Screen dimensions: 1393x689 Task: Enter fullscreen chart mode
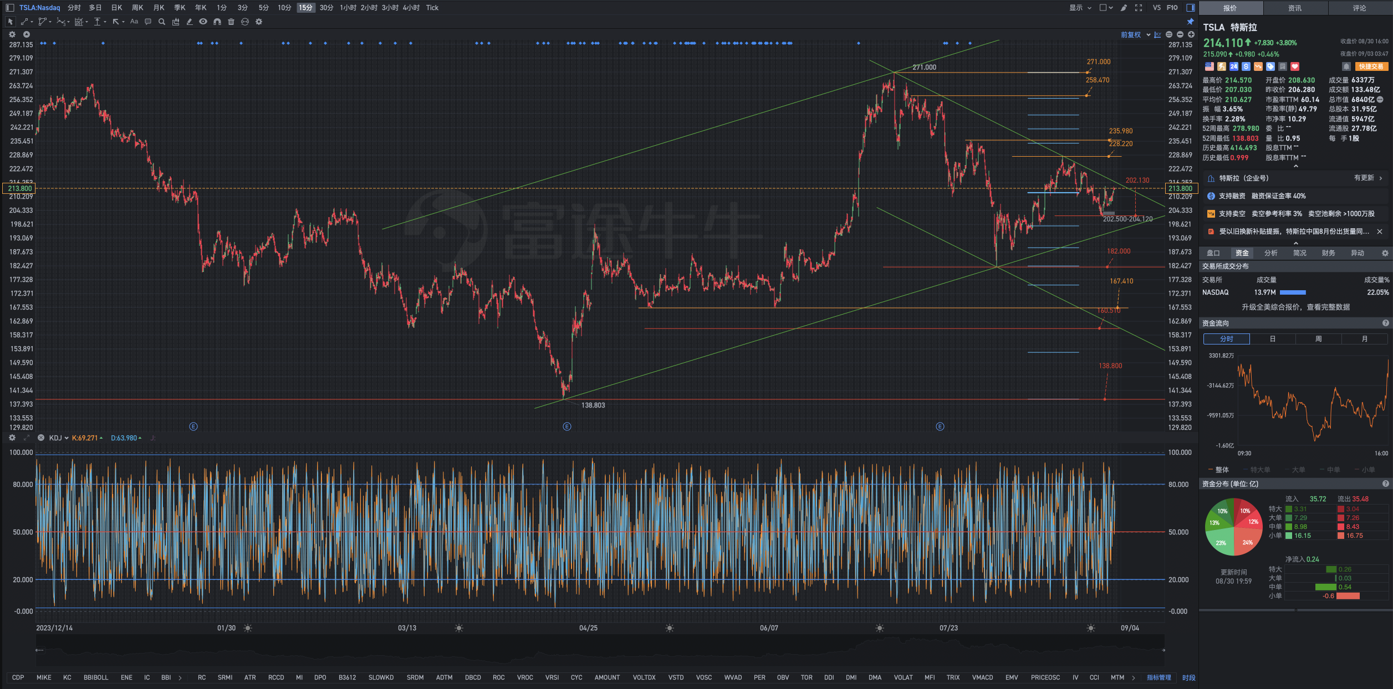1139,8
